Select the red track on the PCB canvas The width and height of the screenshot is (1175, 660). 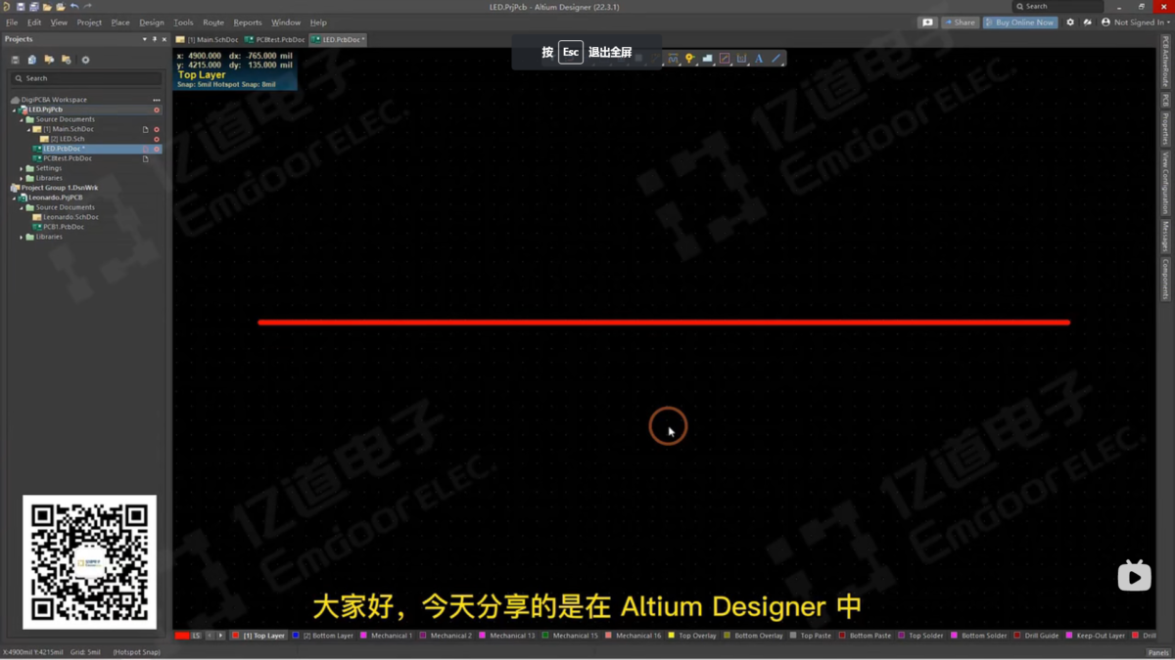tap(664, 322)
